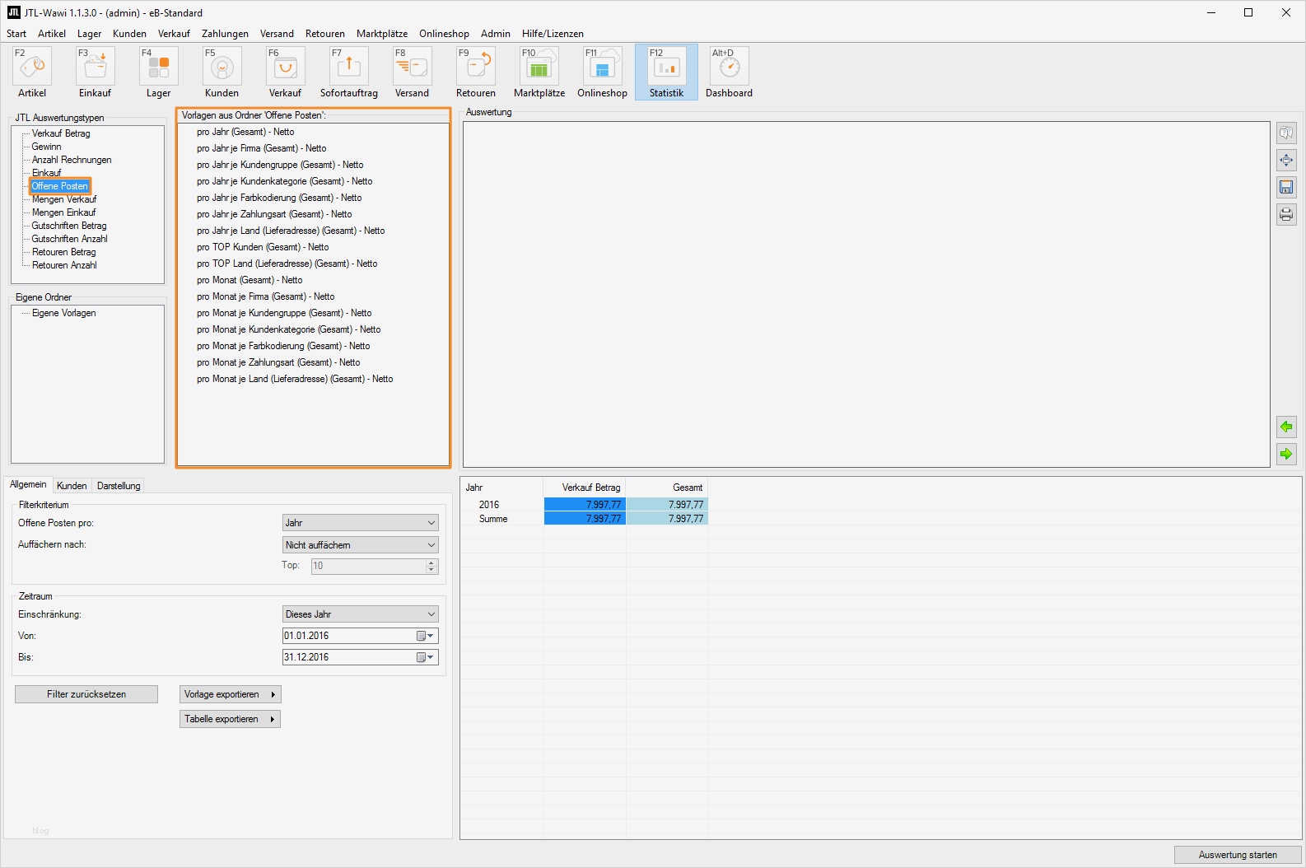The image size is (1306, 868).
Task: Open the Dashboard icon
Action: 730,67
